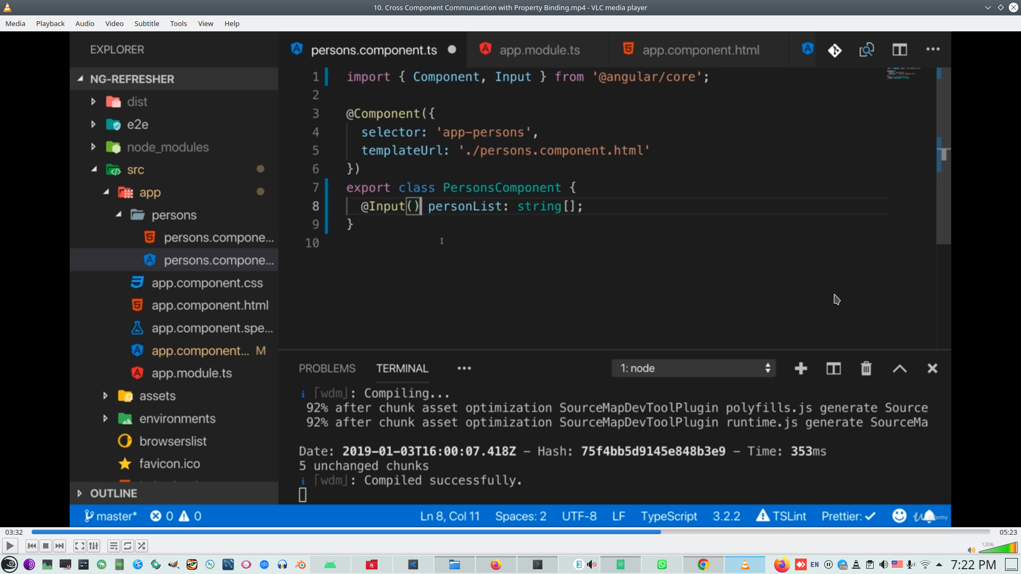Open Chrome from the taskbar
Image resolution: width=1021 pixels, height=574 pixels.
coord(703,564)
